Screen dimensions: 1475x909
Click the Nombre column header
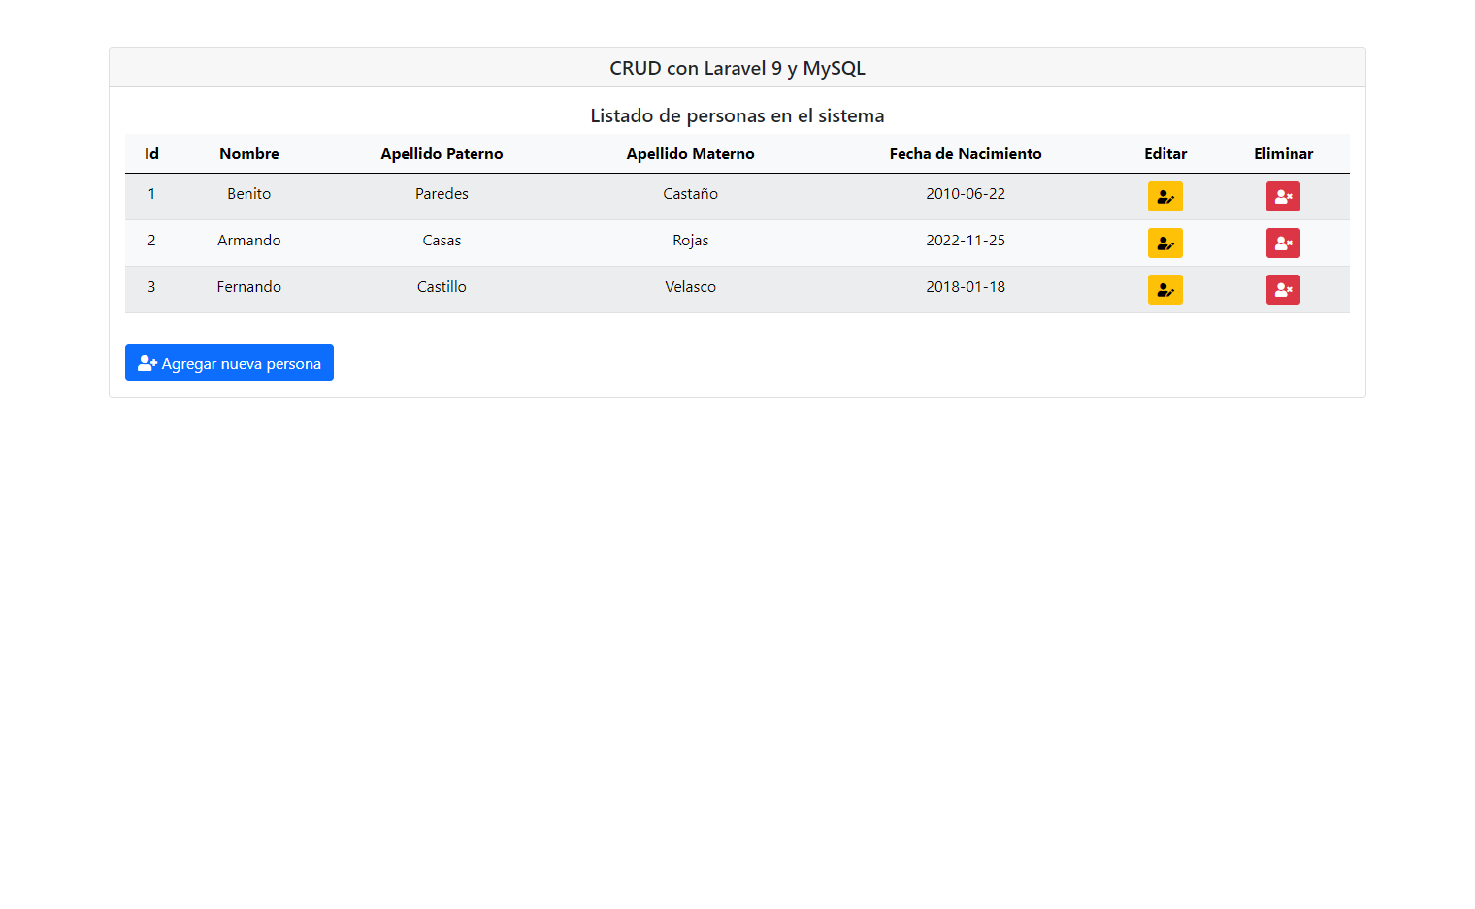pos(249,154)
